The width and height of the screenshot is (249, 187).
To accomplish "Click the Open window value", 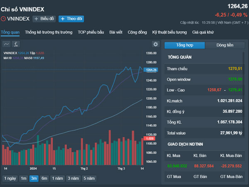I will pyautogui.click(x=235, y=79).
